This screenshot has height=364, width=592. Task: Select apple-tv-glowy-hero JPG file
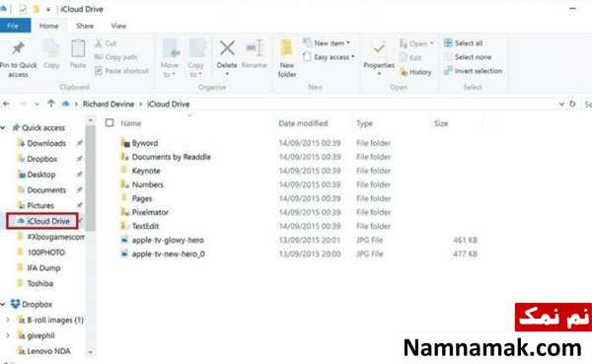(168, 240)
